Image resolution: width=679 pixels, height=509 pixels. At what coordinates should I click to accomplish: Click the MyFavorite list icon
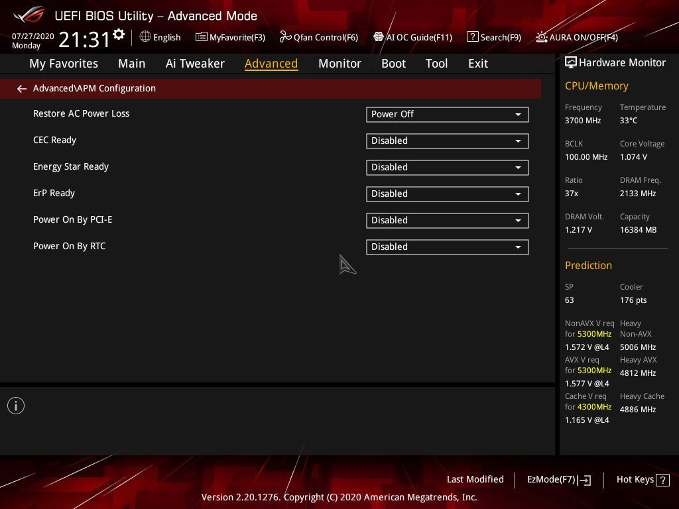pos(201,37)
